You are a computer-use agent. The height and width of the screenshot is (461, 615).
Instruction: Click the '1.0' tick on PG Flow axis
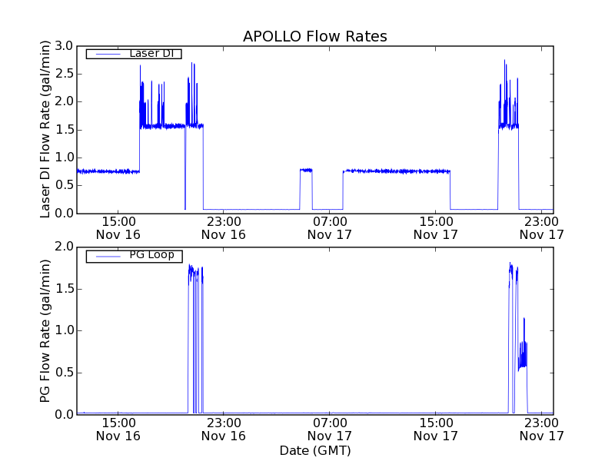tap(64, 330)
